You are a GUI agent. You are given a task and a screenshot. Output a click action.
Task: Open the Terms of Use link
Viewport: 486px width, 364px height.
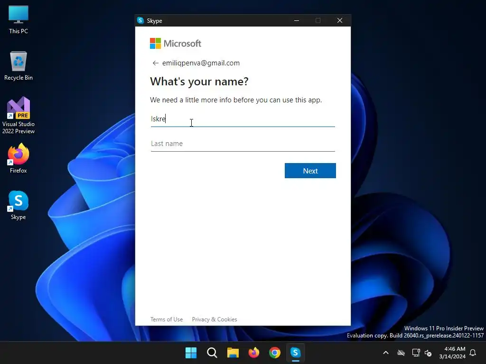167,319
